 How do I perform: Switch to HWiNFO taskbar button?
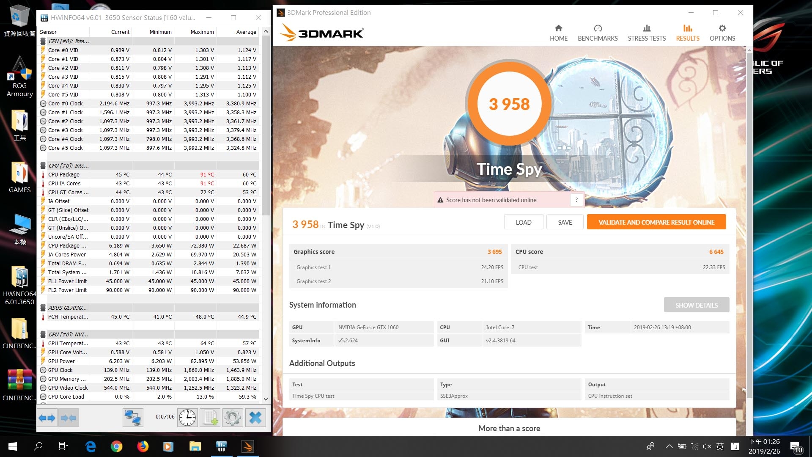coord(221,446)
